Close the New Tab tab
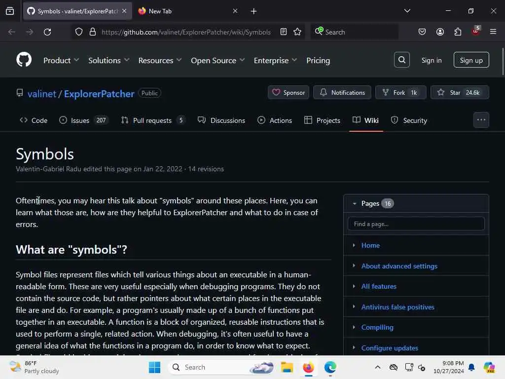The height and width of the screenshot is (379, 505). [235, 11]
